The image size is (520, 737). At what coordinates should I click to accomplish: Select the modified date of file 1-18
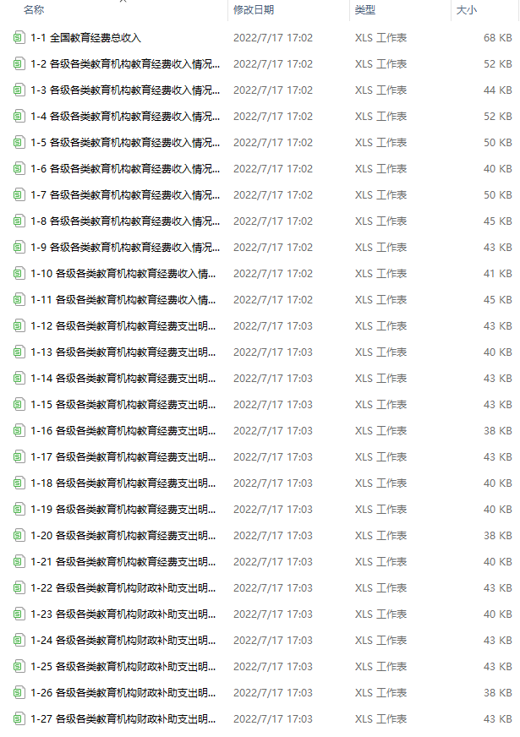[x=273, y=483]
